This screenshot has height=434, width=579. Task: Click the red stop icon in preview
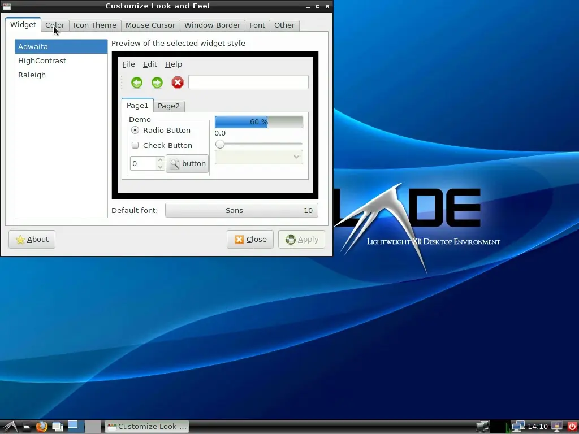tap(177, 83)
